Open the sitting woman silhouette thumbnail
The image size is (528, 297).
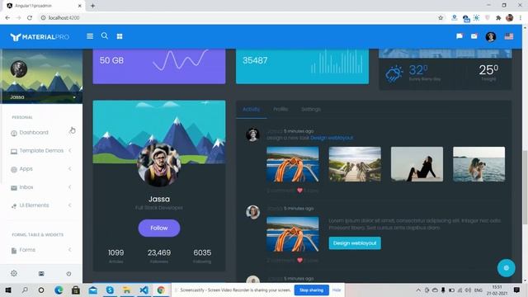coord(417,164)
